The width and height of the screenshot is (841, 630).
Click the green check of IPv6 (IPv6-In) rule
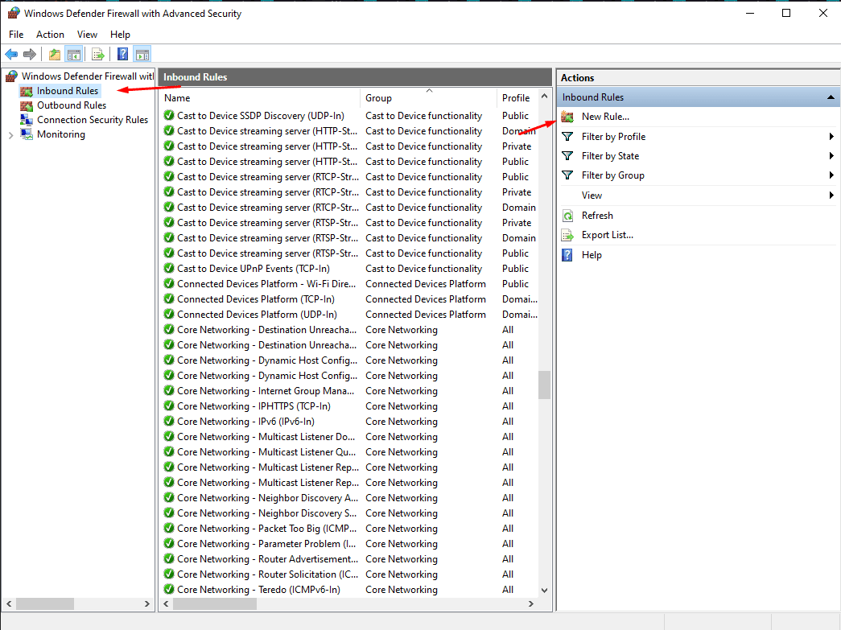(x=169, y=421)
